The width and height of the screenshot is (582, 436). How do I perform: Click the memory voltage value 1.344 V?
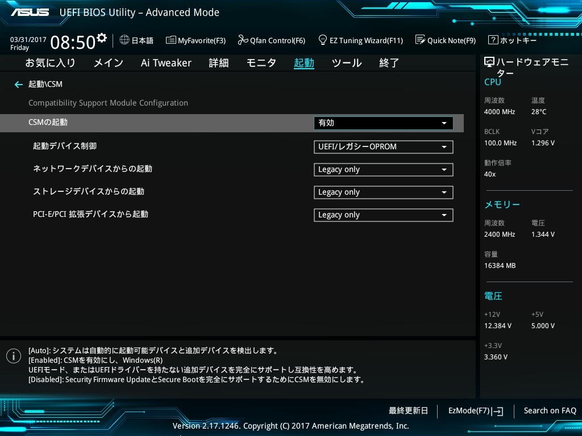pyautogui.click(x=543, y=234)
